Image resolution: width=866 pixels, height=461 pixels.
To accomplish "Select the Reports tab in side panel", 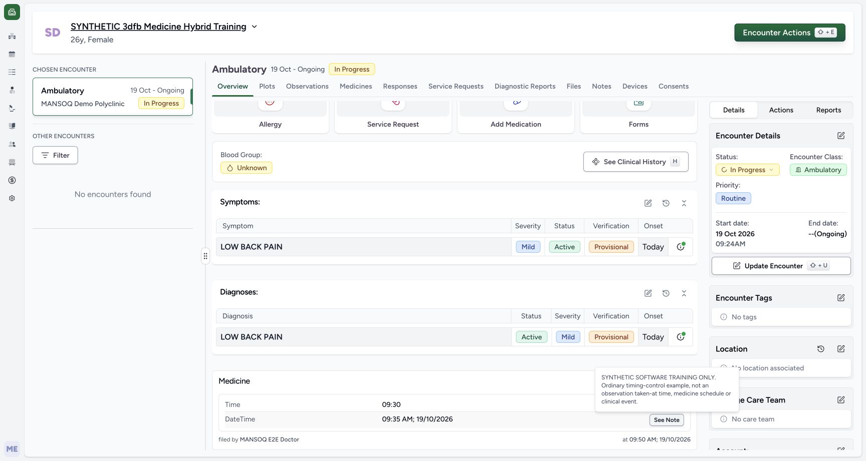I will pos(828,110).
